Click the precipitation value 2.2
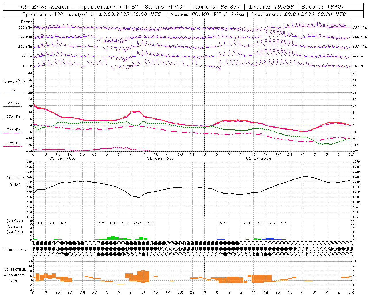 pyautogui.click(x=113, y=223)
